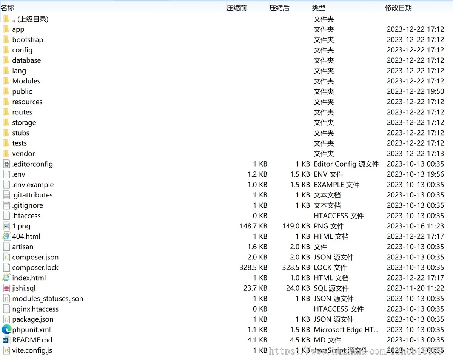Screen dimensions: 453x361
Task: Sort by the 修改日期 column header
Action: pyautogui.click(x=398, y=8)
